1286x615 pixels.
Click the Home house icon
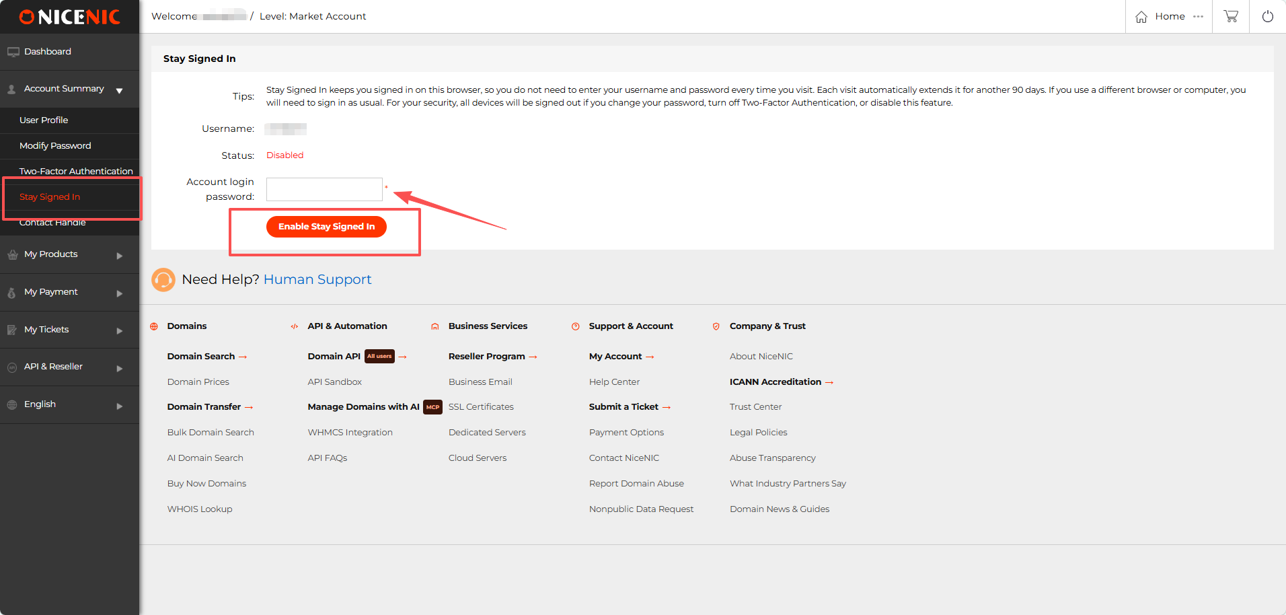point(1141,17)
